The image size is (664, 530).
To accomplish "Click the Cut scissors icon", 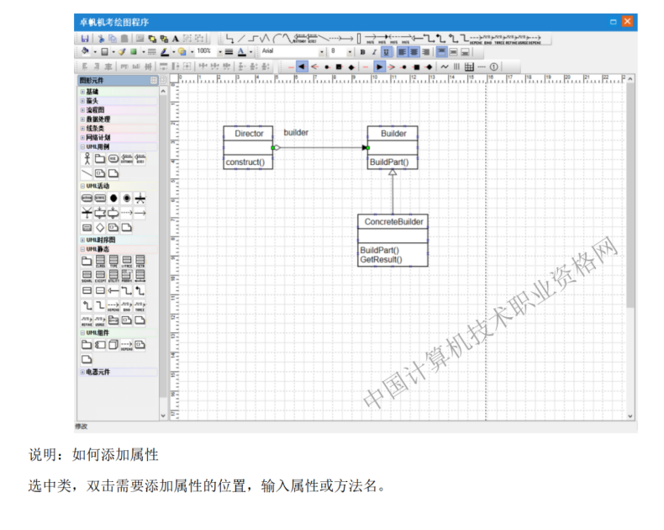I will point(101,39).
